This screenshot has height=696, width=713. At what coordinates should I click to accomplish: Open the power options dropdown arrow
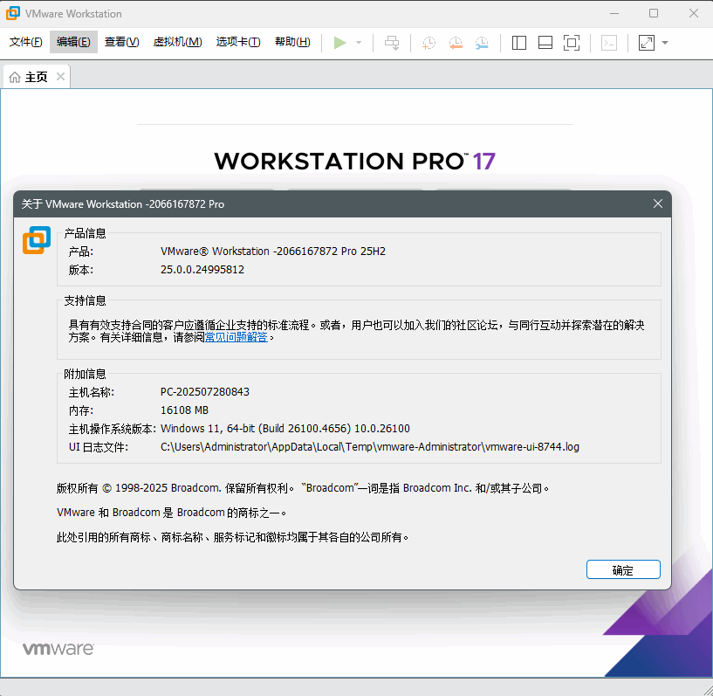pos(357,42)
